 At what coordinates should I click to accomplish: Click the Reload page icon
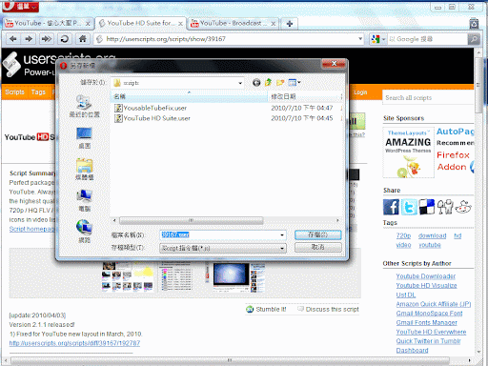click(65, 39)
